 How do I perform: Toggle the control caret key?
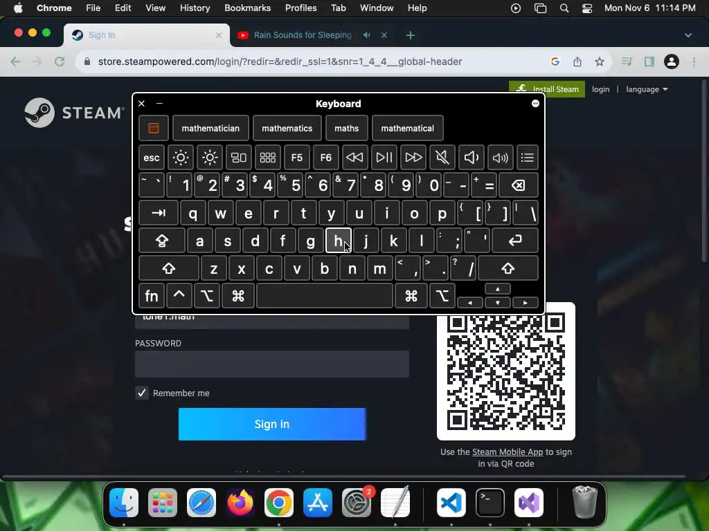179,296
